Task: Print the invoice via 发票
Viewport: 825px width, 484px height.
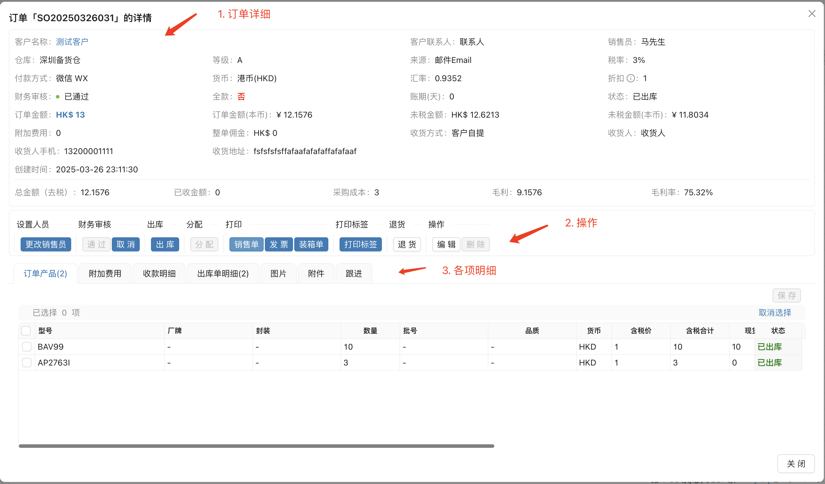Action: pos(278,244)
